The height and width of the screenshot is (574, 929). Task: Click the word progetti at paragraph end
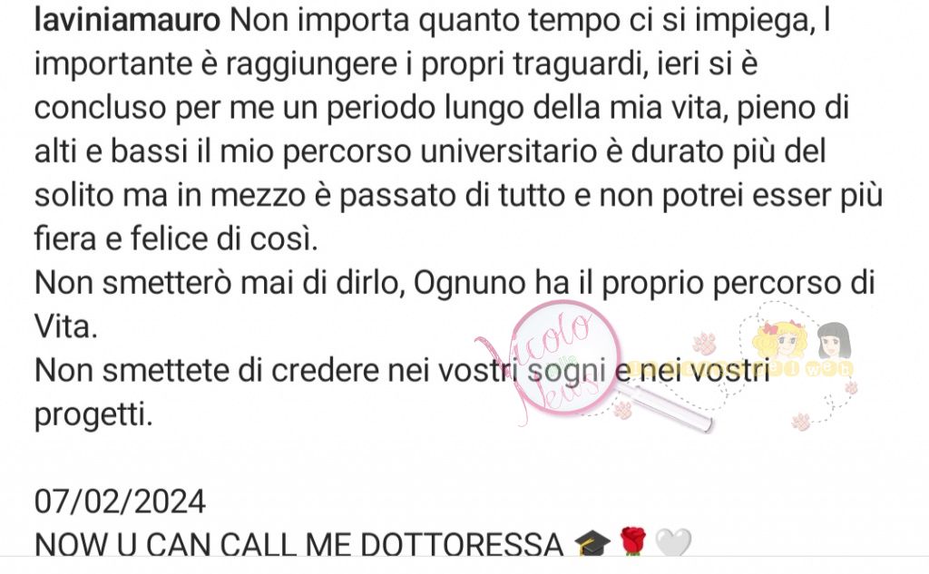pos(93,414)
